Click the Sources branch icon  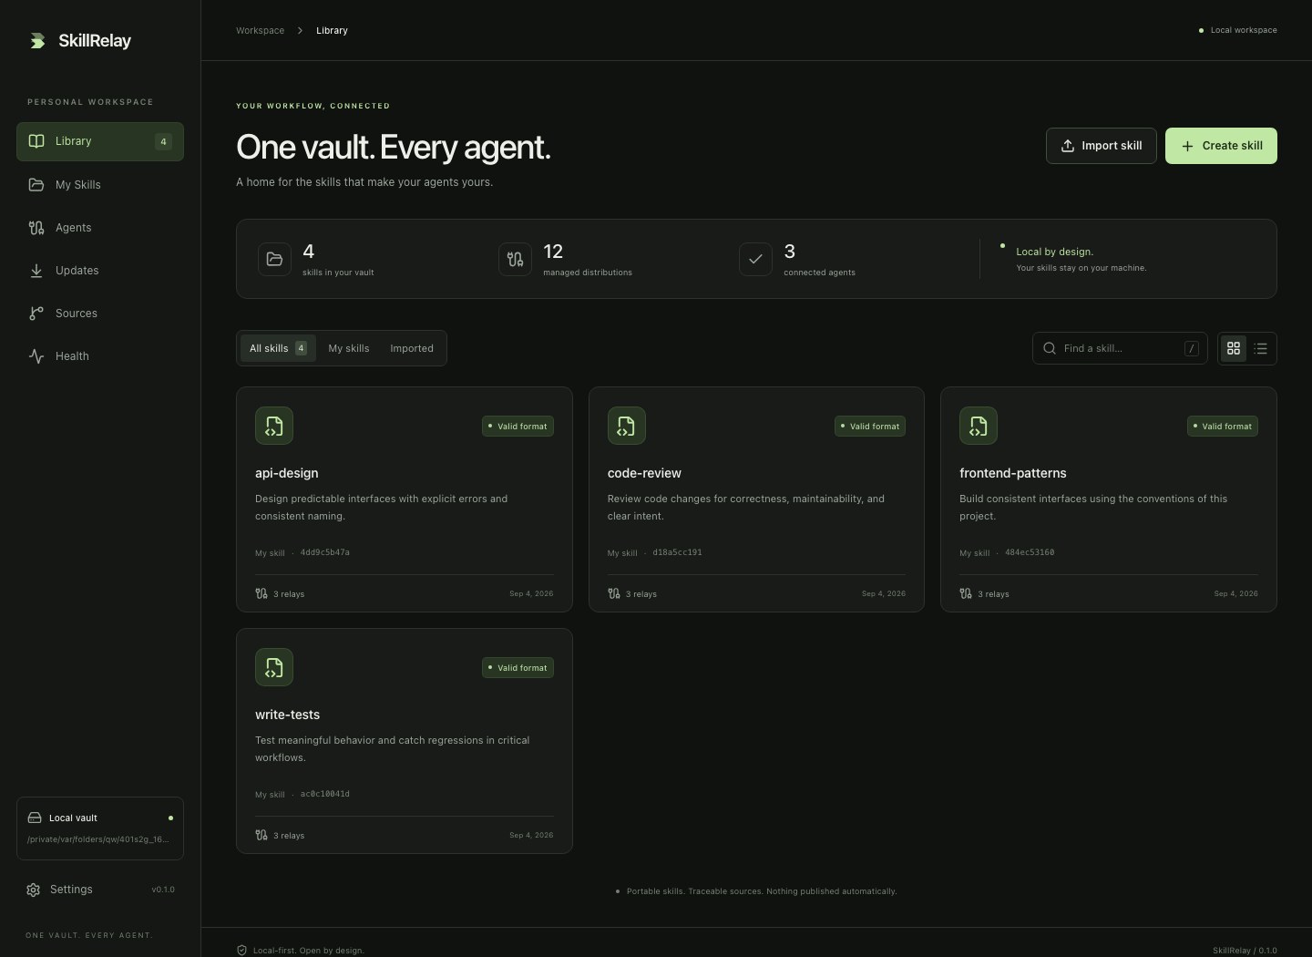pos(36,314)
